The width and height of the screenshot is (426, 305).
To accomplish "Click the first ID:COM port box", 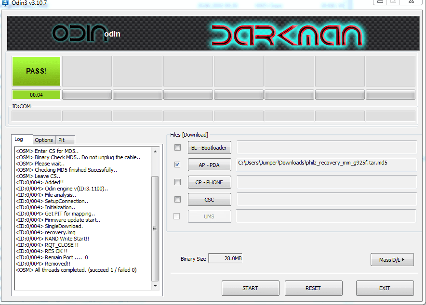I will pyautogui.click(x=36, y=116).
